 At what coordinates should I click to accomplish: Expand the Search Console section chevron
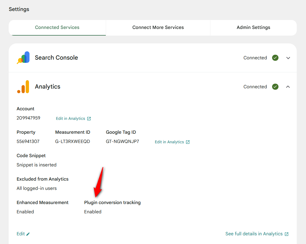pos(288,58)
